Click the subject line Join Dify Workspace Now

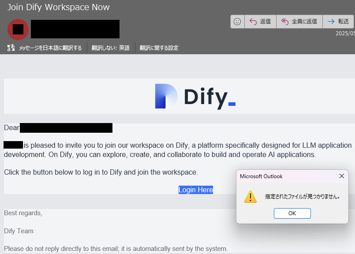[58, 7]
